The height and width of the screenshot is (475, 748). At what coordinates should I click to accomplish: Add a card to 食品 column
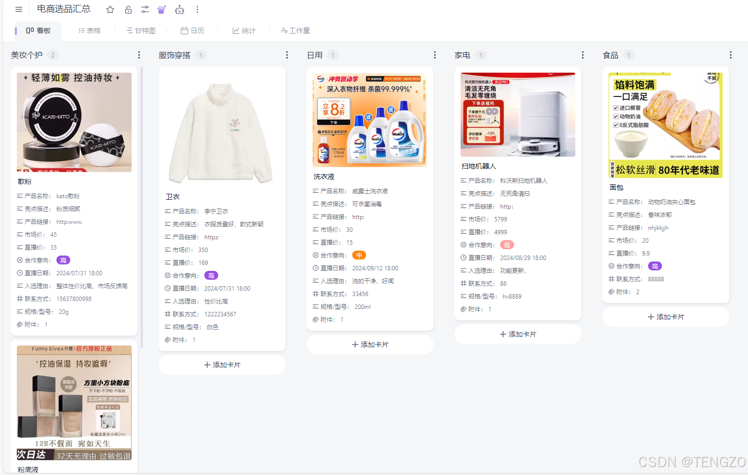coord(666,317)
